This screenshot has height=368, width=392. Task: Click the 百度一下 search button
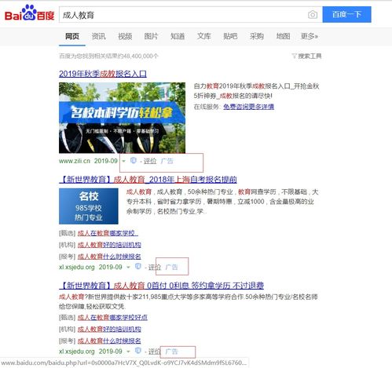[x=346, y=14]
